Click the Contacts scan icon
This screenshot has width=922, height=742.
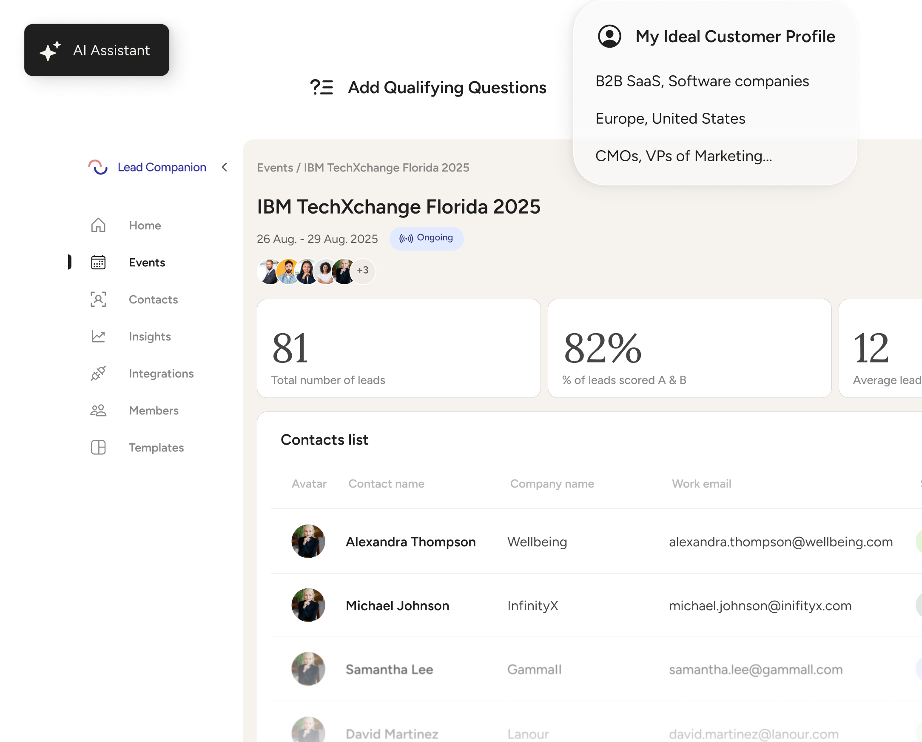tap(98, 300)
